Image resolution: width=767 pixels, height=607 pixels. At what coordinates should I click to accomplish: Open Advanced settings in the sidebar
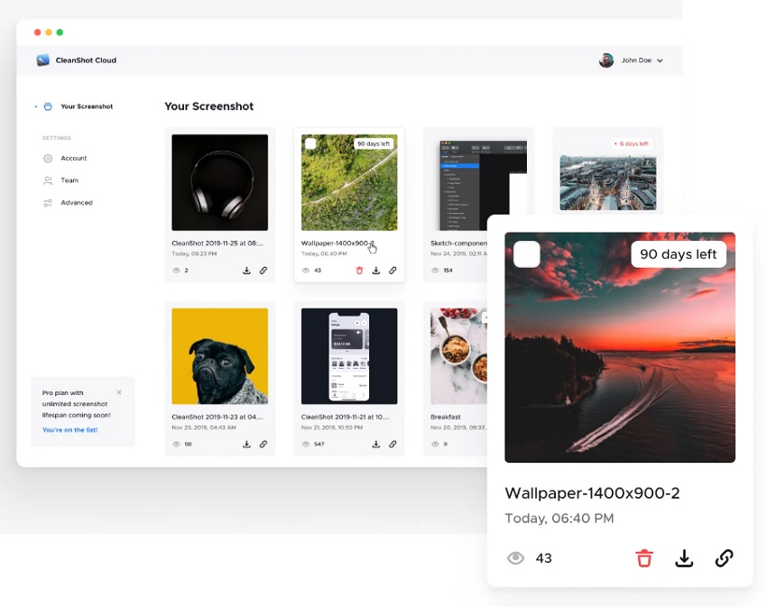coord(76,203)
